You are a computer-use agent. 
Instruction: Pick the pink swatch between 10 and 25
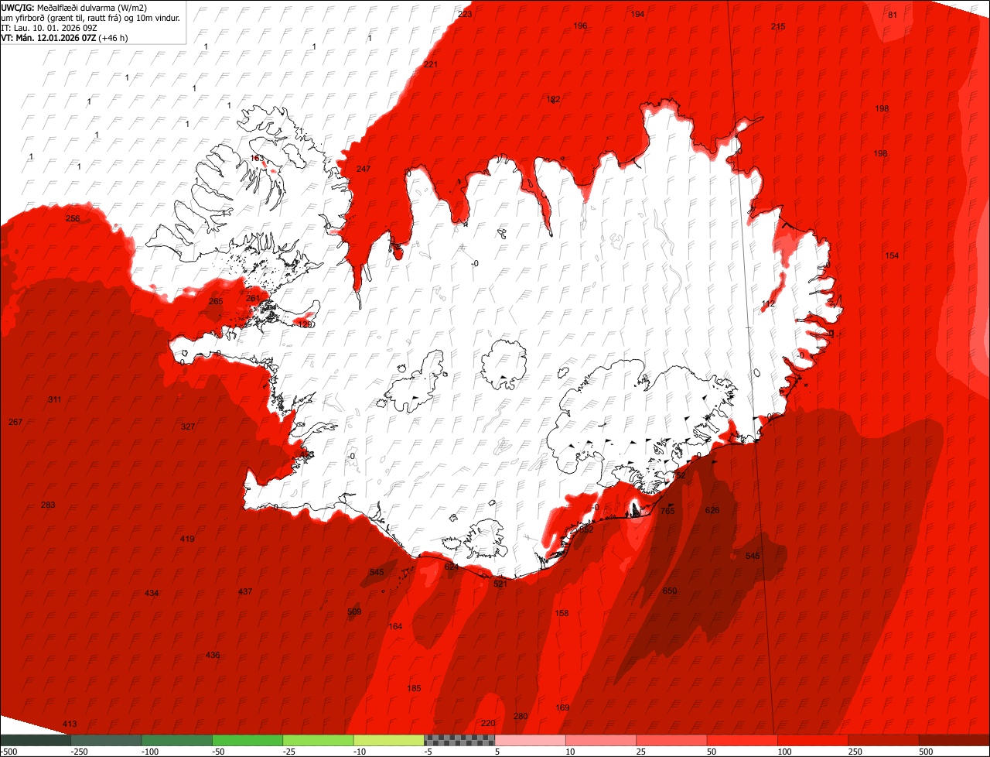[601, 740]
